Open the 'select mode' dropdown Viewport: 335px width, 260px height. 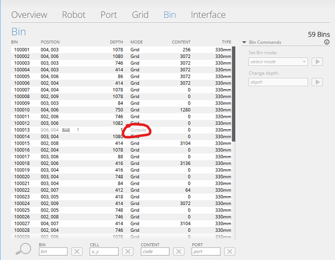pyautogui.click(x=278, y=62)
